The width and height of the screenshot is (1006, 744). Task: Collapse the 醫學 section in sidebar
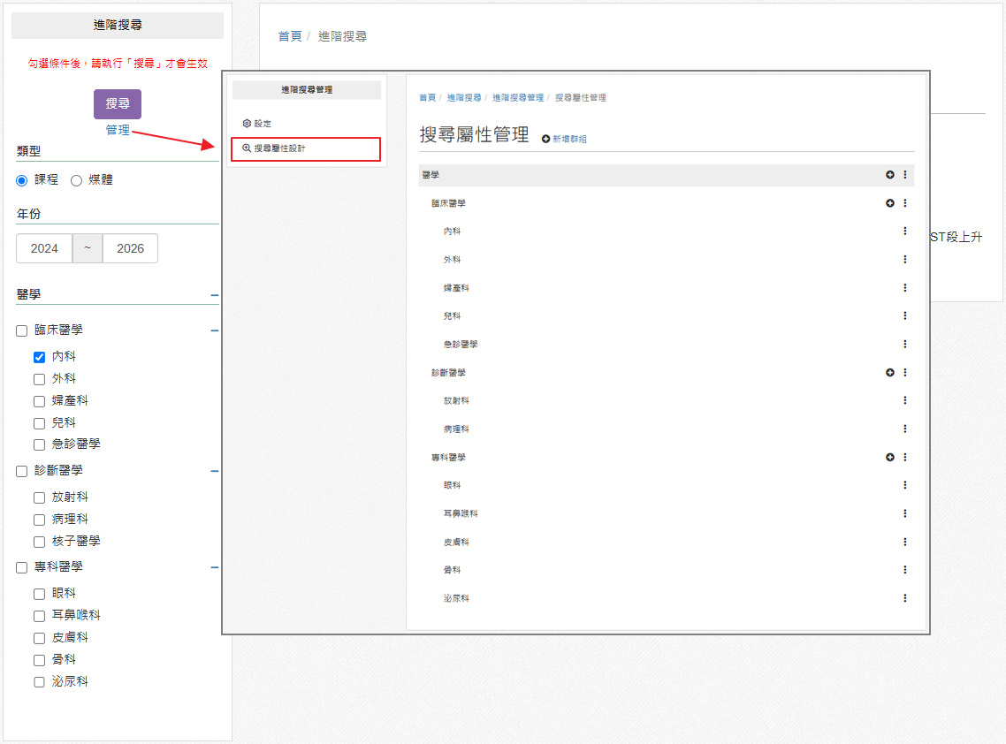tap(214, 296)
